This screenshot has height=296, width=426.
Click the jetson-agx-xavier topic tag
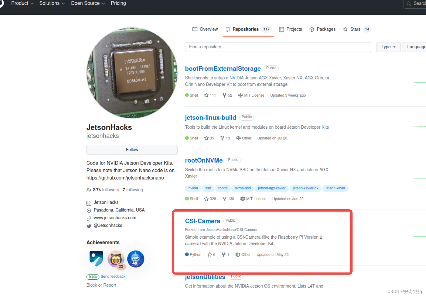(x=272, y=188)
